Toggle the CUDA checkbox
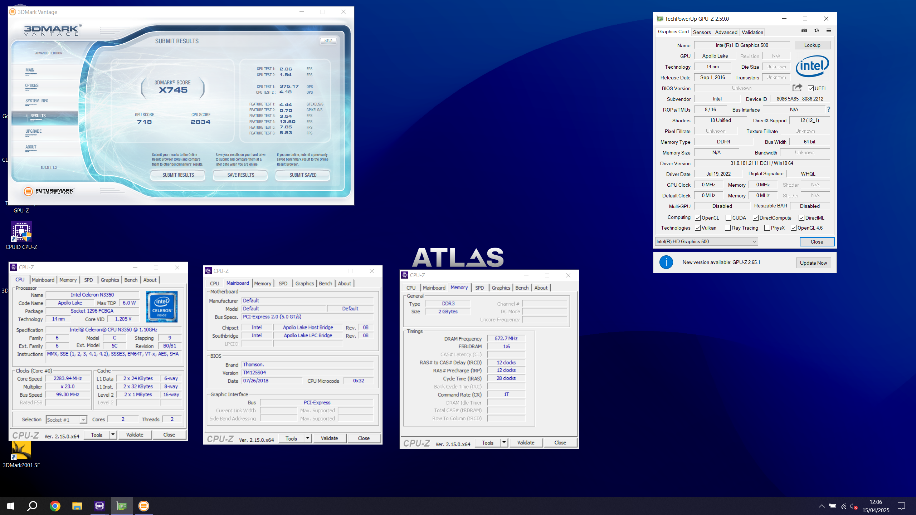The width and height of the screenshot is (916, 515). [729, 218]
